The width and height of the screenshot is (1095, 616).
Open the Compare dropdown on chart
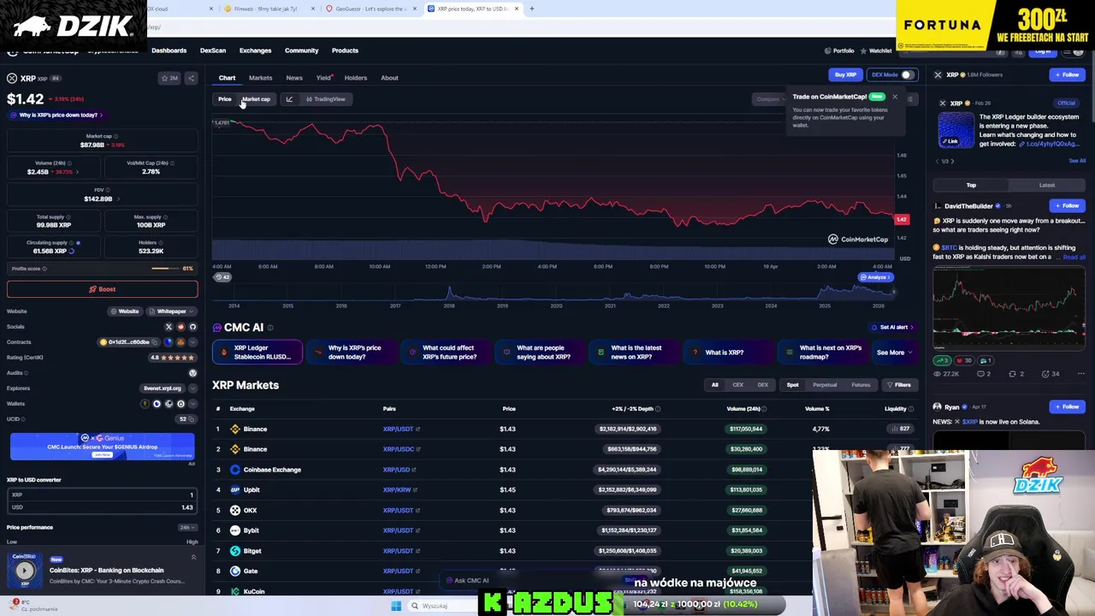tap(769, 99)
